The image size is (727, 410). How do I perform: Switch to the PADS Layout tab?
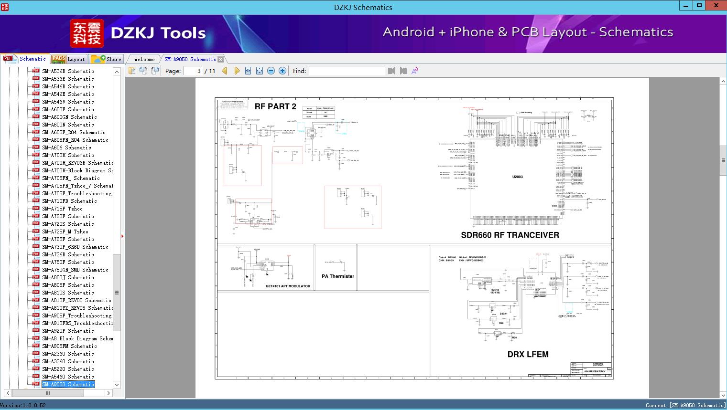68,59
